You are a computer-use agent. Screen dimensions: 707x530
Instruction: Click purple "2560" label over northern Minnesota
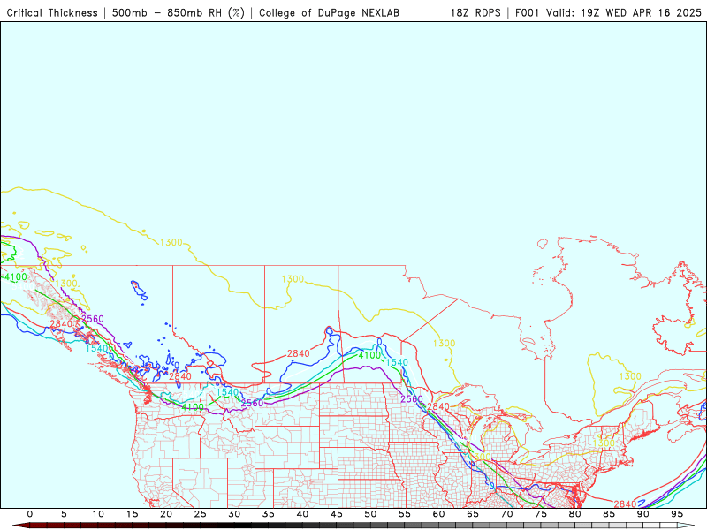412,399
